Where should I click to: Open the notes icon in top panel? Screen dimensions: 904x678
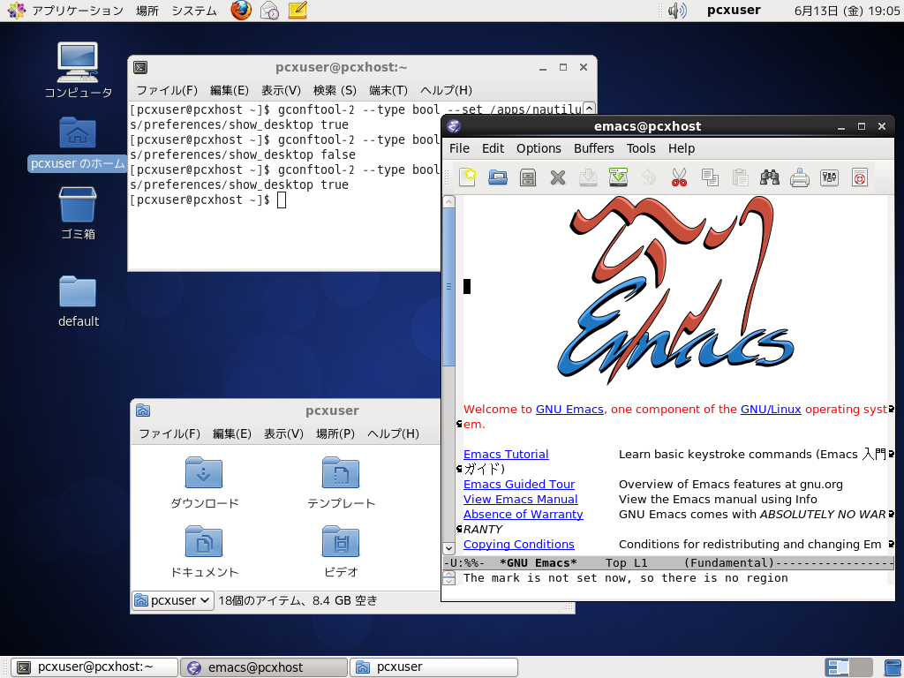[298, 11]
